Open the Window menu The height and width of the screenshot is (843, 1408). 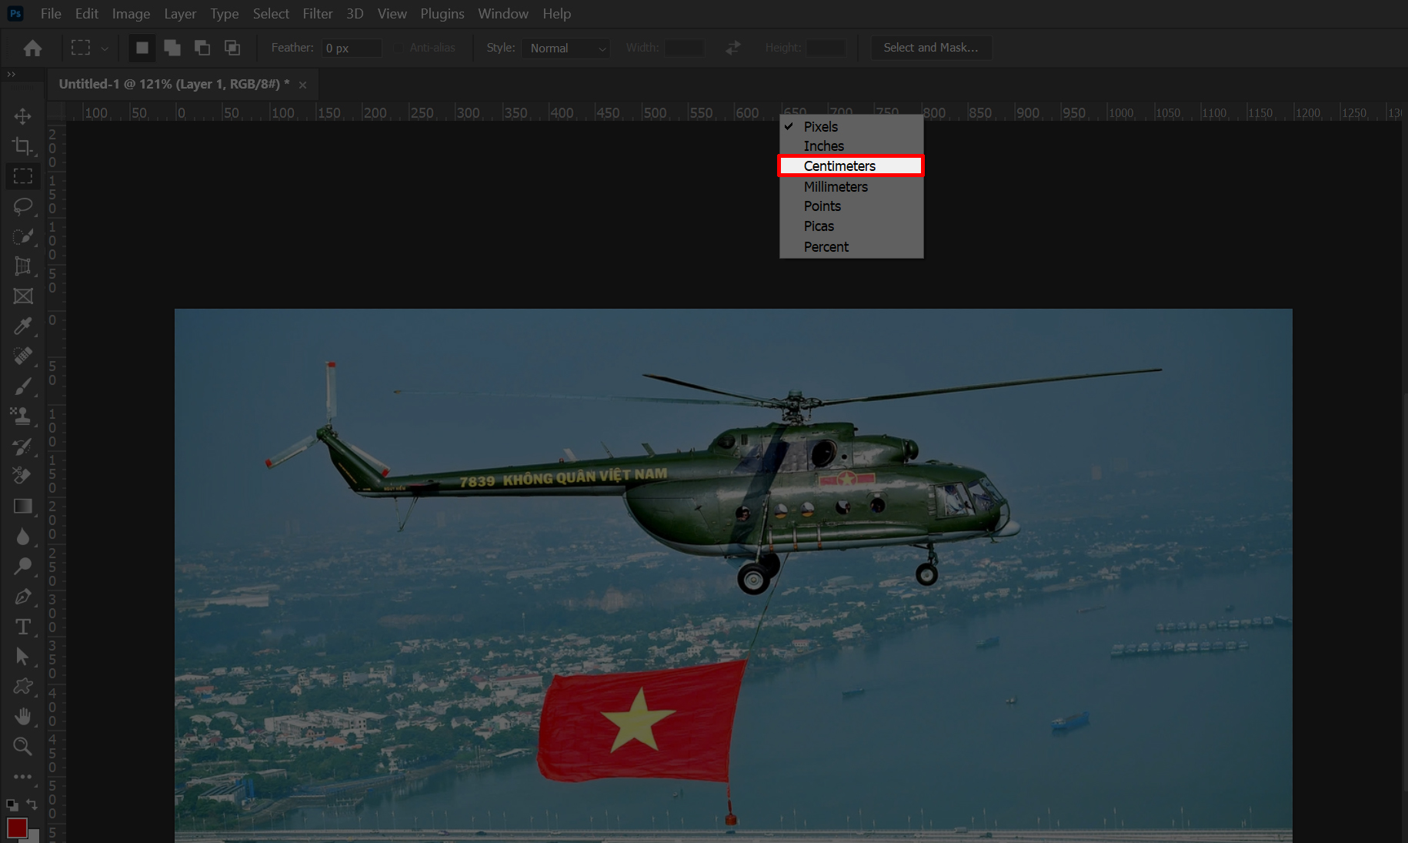[503, 14]
